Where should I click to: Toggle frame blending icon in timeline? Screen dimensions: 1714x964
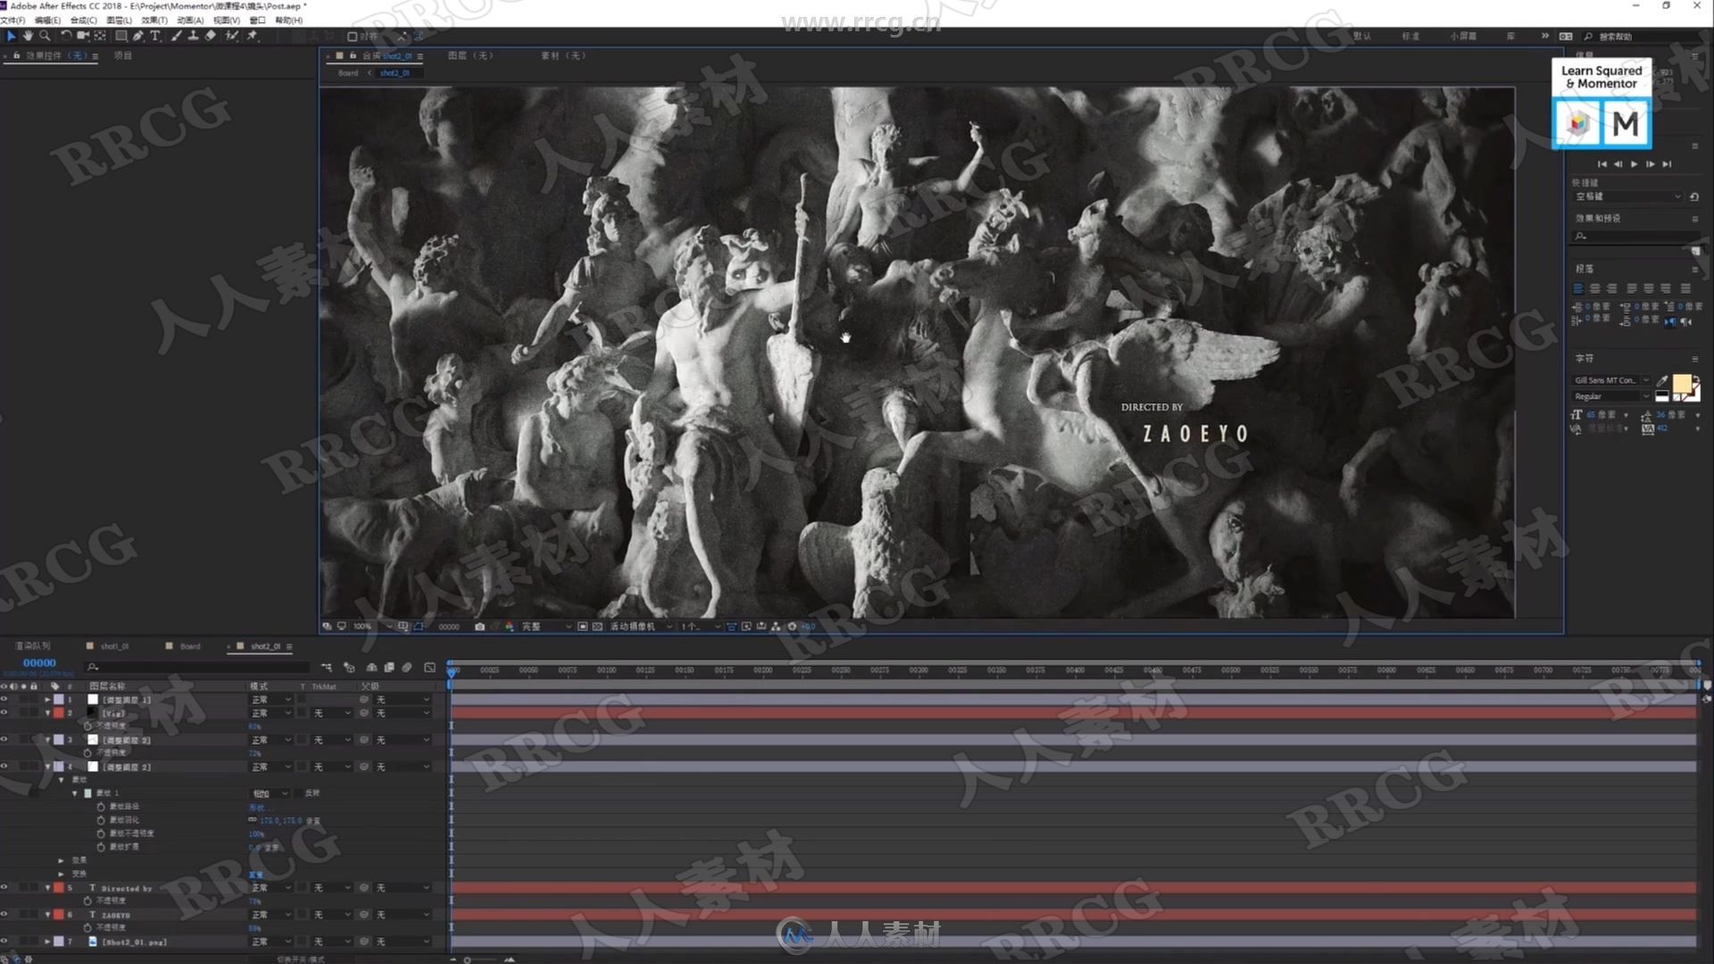click(x=389, y=667)
